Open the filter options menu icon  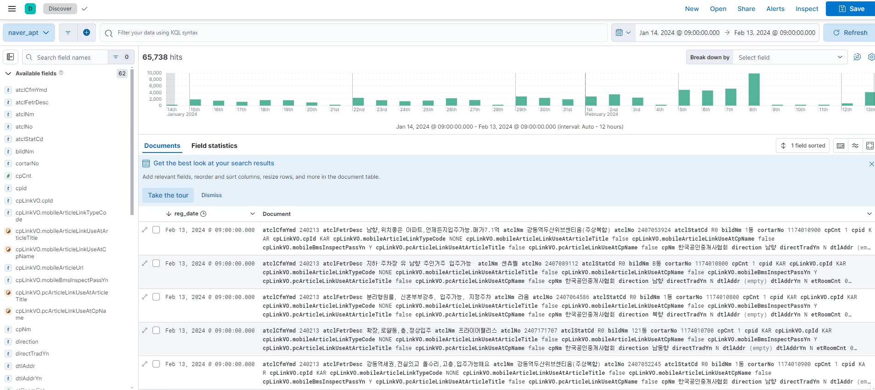[68, 33]
